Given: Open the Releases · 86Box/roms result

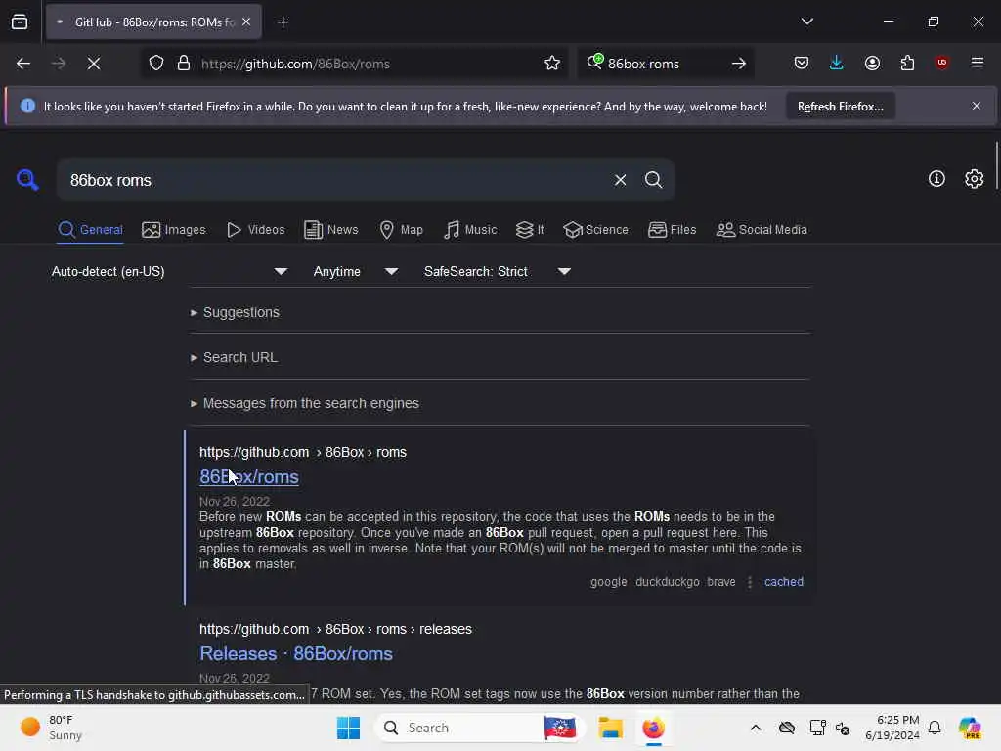Looking at the screenshot, I should [x=295, y=654].
